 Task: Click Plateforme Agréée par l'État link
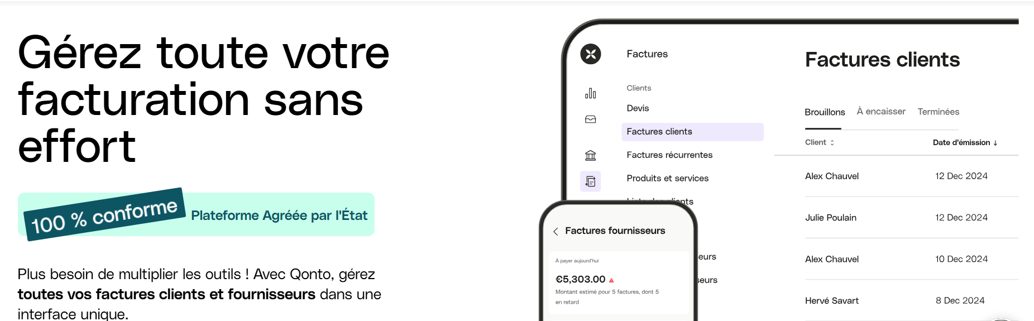(x=279, y=215)
